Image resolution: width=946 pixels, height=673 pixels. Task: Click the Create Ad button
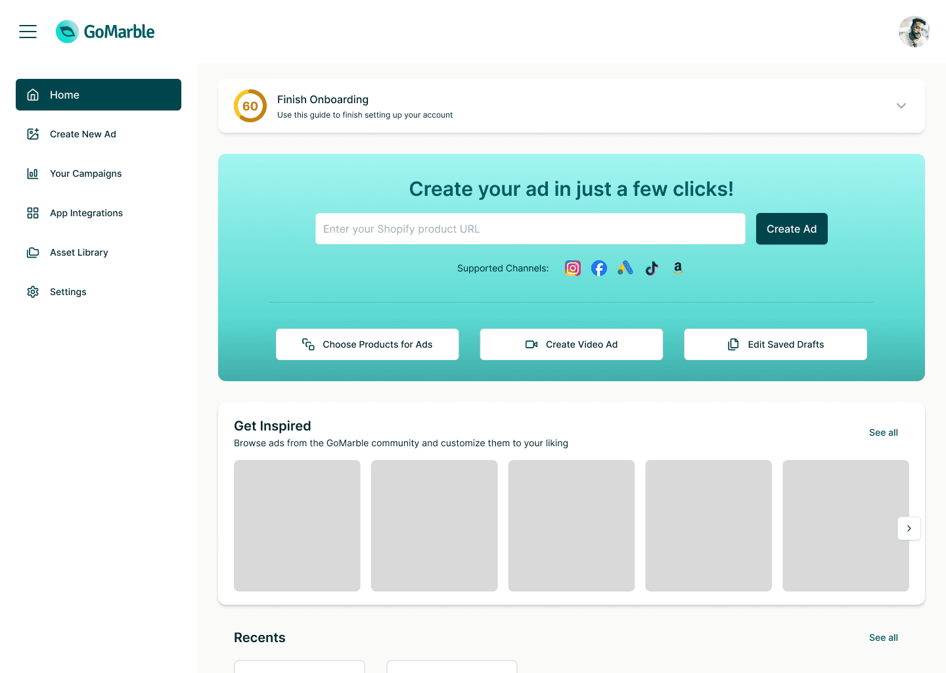tap(792, 229)
